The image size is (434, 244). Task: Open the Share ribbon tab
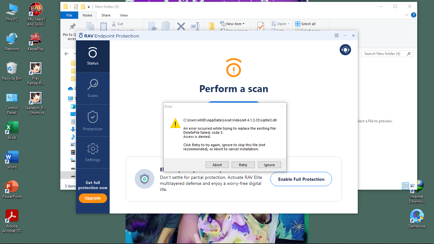click(106, 15)
